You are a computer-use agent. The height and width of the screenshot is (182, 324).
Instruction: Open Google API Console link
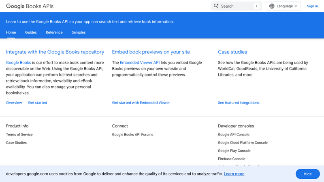[x=234, y=135]
